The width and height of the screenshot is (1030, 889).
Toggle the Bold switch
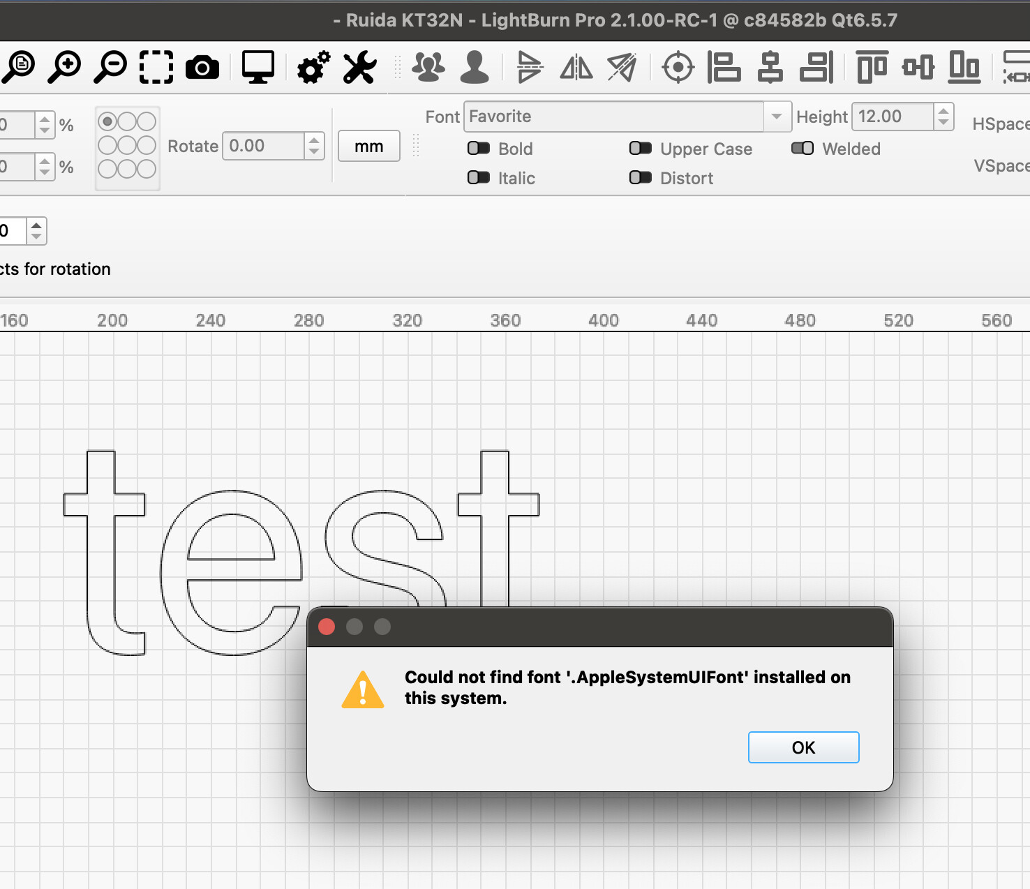479,148
